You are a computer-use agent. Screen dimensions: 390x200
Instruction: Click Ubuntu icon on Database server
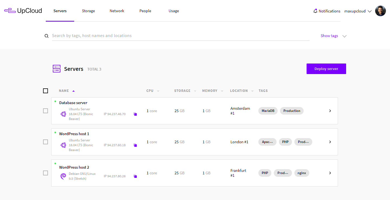[x=63, y=114]
